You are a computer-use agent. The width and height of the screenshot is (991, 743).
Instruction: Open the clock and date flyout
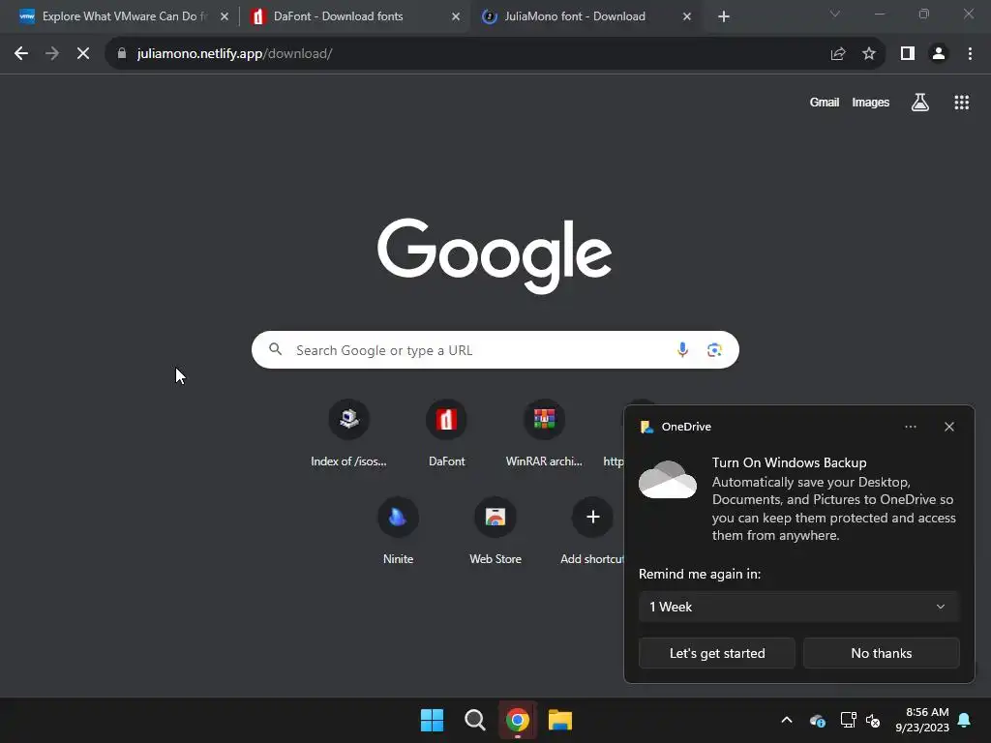[922, 720]
